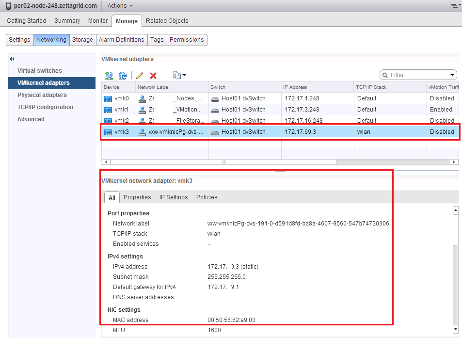Select the Manage tab
462x338 pixels.
(127, 21)
